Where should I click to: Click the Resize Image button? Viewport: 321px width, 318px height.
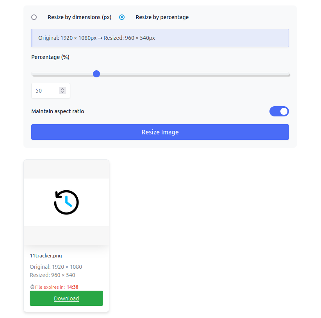160,132
